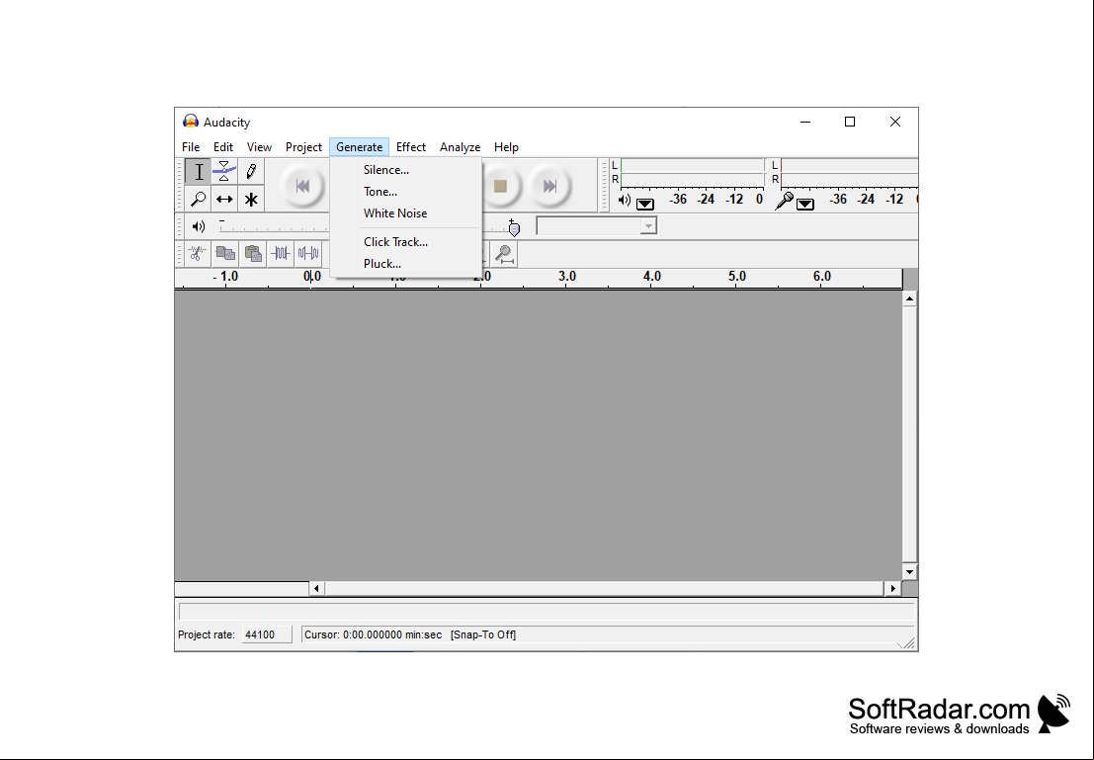
Task: Select the Draw pencil tool
Action: 251,172
